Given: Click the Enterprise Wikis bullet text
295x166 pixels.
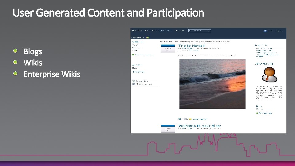Looking at the screenshot, I should coord(52,74).
